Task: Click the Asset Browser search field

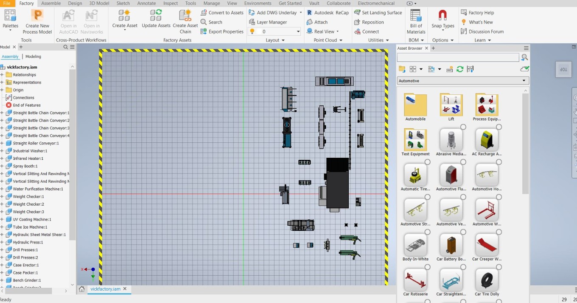Action: (x=458, y=57)
